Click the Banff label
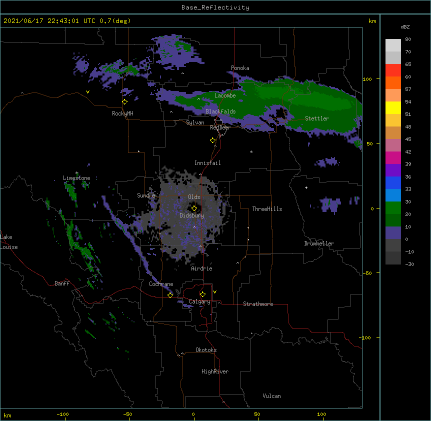 tap(62, 283)
